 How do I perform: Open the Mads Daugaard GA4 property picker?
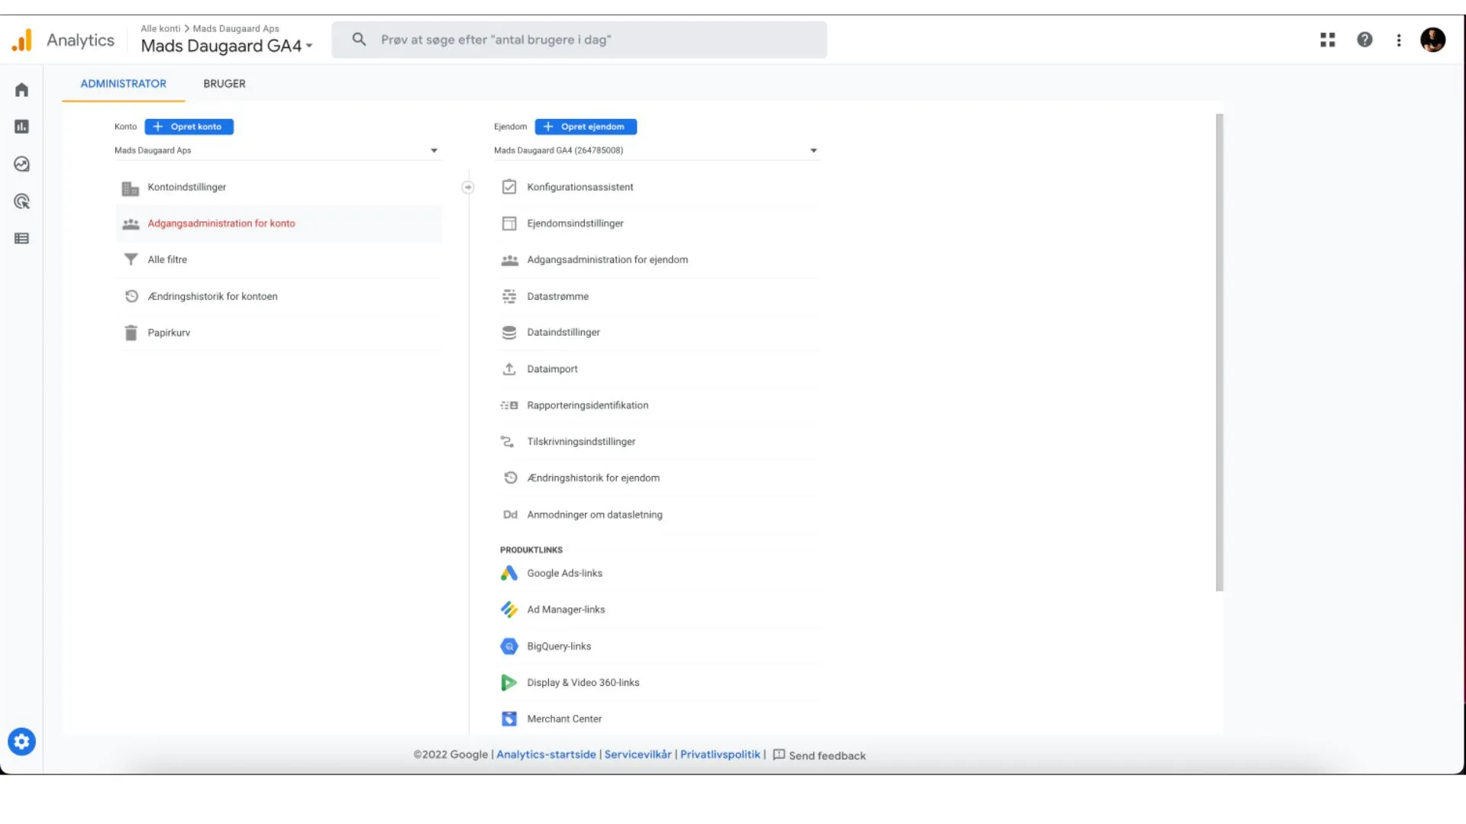[227, 46]
